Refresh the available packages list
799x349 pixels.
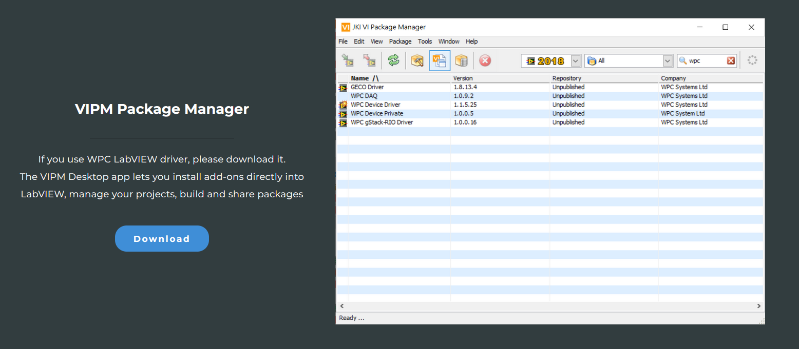click(393, 60)
